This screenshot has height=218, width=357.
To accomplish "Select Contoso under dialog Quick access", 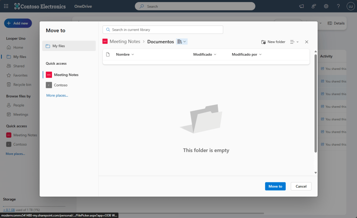I will (x=60, y=85).
